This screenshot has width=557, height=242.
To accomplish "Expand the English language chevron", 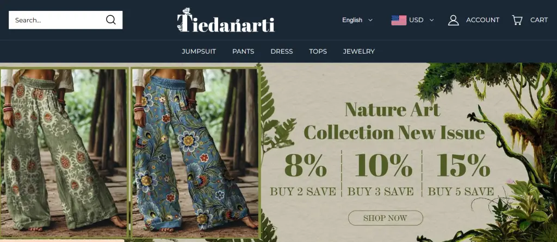I will coord(370,20).
